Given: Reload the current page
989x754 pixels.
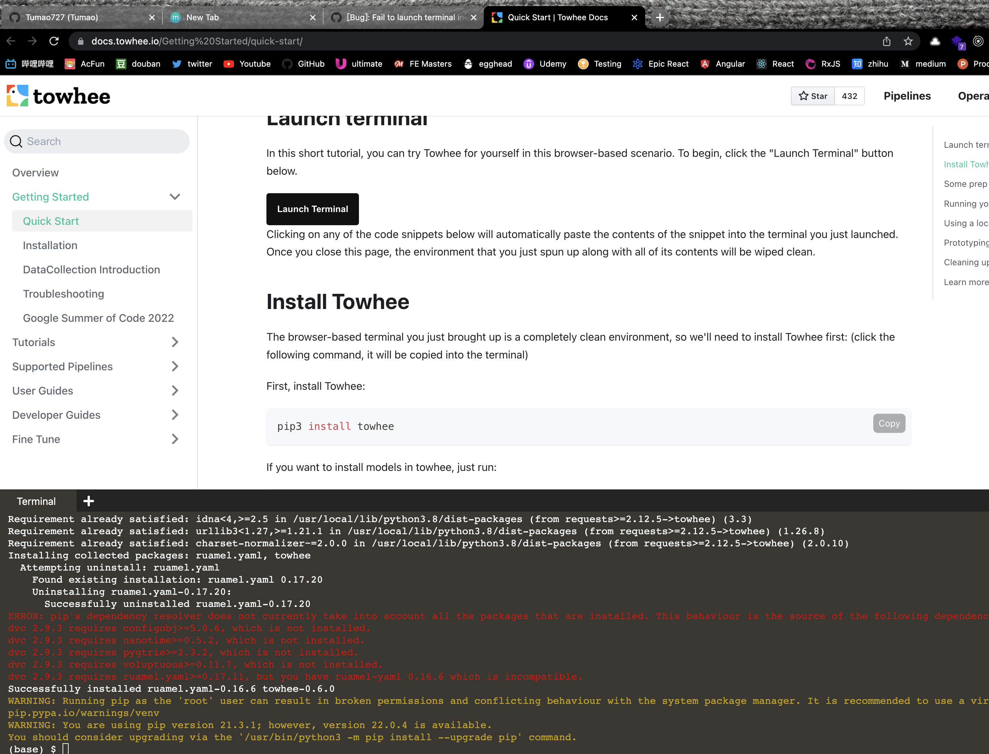Looking at the screenshot, I should click(x=54, y=41).
